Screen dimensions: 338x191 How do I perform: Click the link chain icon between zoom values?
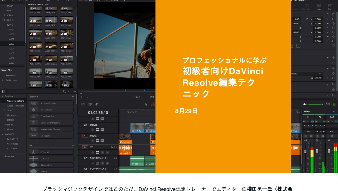click(307, 19)
